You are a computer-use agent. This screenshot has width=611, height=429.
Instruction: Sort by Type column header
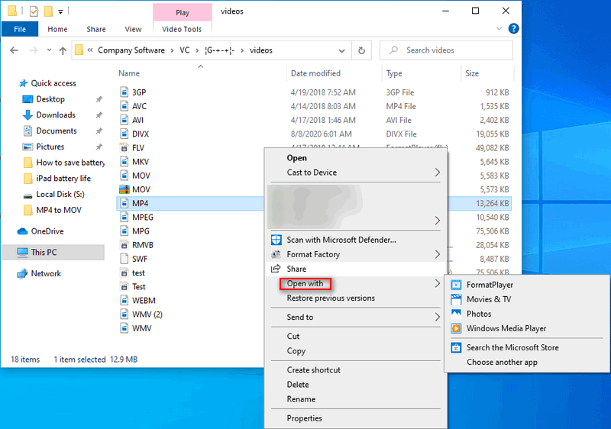click(x=394, y=73)
